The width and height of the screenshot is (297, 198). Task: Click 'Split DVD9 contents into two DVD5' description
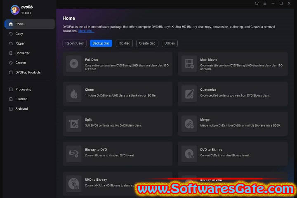pyautogui.click(x=113, y=125)
